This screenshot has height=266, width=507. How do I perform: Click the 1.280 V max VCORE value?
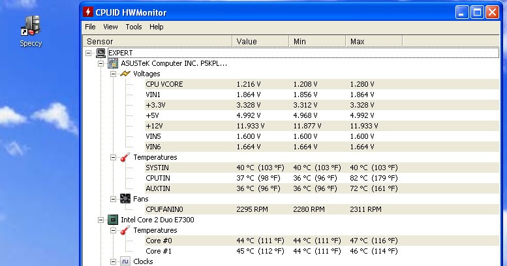362,84
